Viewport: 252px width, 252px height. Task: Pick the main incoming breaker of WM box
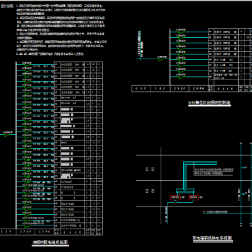point(163,58)
